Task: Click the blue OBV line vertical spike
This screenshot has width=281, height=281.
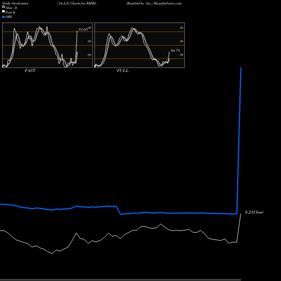Action: click(239, 140)
